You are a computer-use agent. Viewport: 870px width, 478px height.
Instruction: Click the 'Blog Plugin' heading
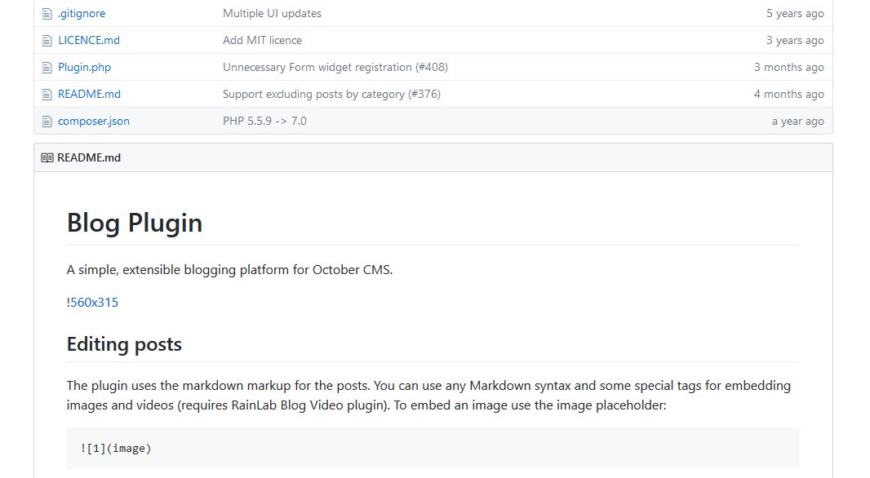(135, 222)
